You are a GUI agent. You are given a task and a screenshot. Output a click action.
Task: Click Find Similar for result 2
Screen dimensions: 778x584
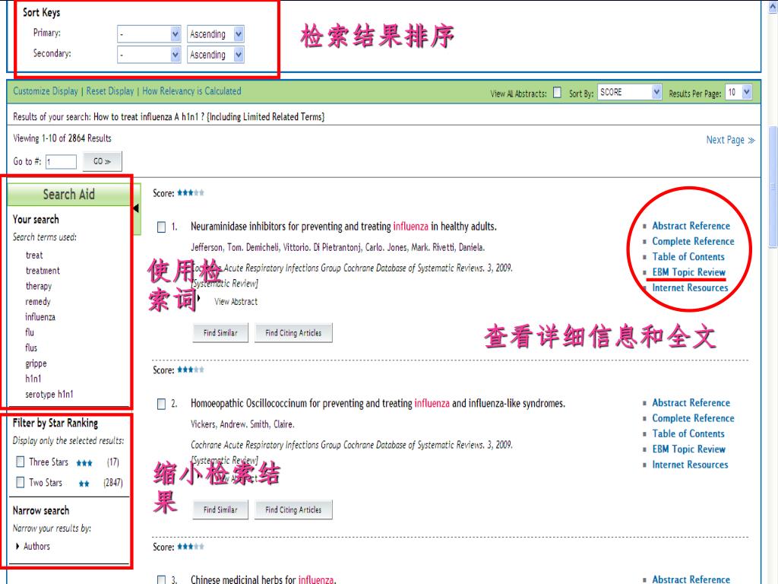[x=220, y=509]
